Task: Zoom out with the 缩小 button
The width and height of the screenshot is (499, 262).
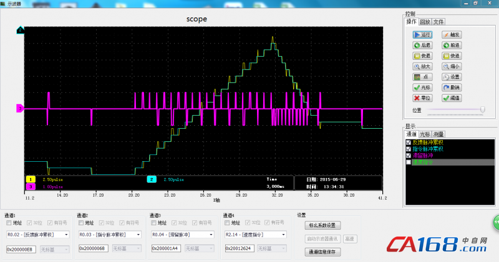Action: (x=452, y=66)
